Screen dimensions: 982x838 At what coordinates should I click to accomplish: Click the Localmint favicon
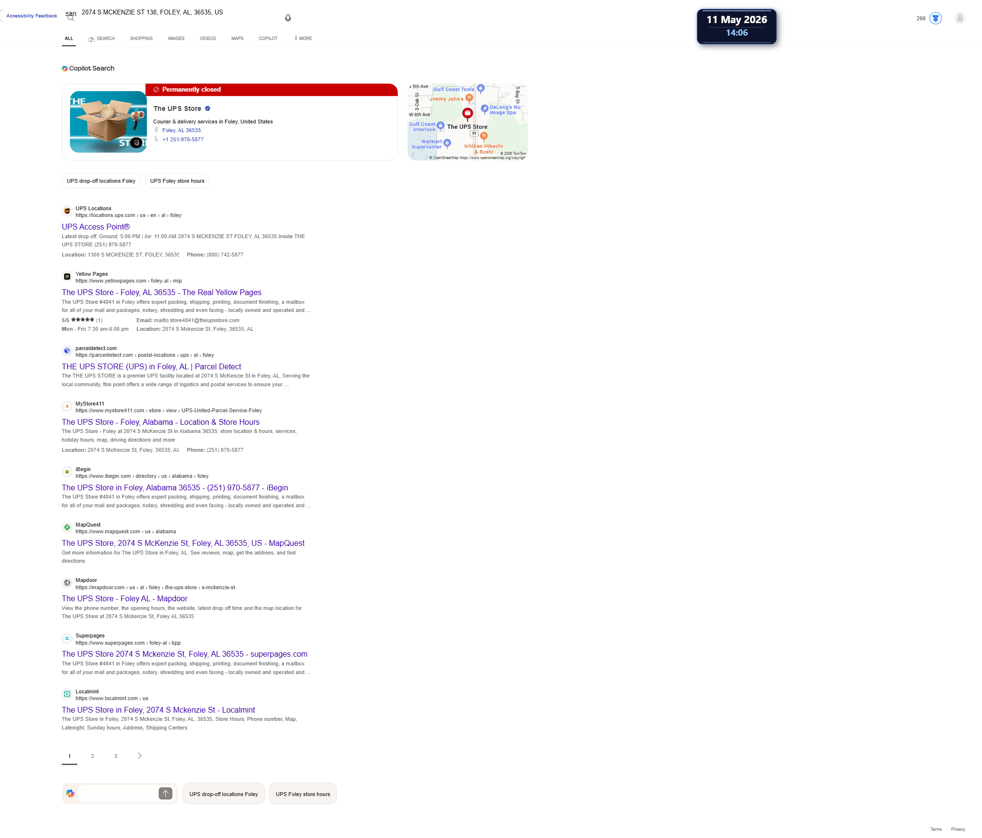point(67,694)
